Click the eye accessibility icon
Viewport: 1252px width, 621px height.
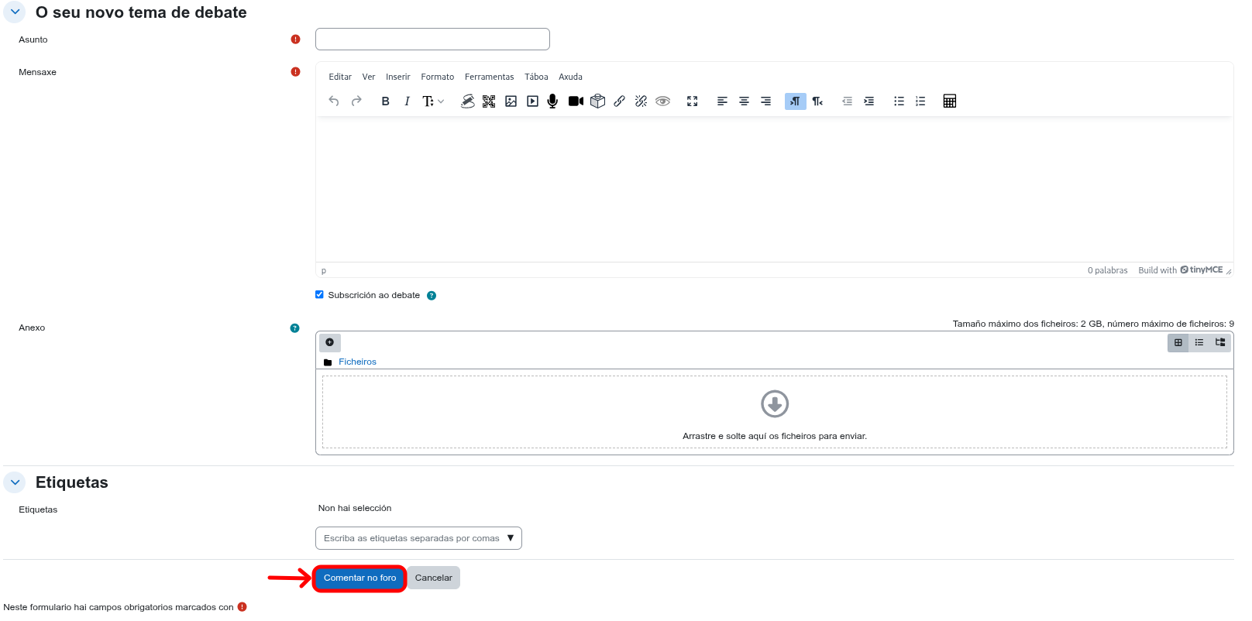point(662,101)
